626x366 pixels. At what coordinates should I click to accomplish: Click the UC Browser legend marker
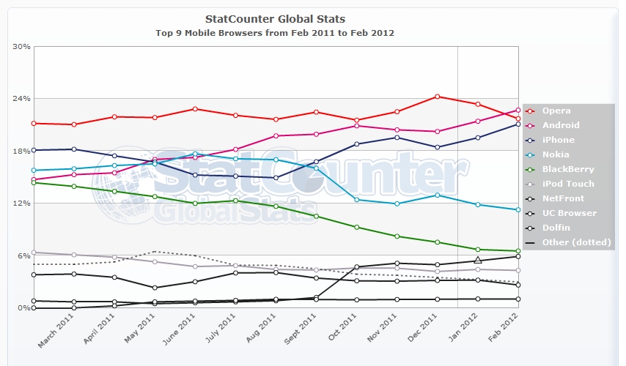(x=530, y=213)
